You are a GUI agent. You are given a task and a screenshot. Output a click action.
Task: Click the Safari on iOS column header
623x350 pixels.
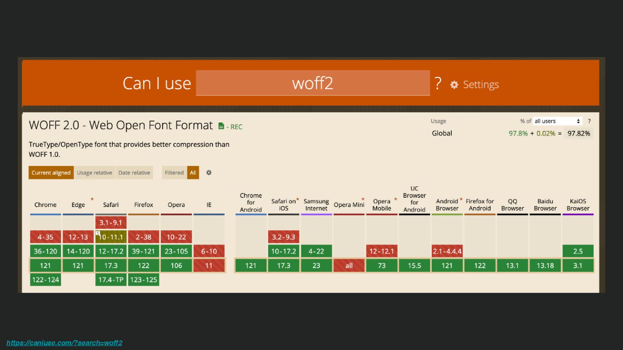(x=283, y=204)
